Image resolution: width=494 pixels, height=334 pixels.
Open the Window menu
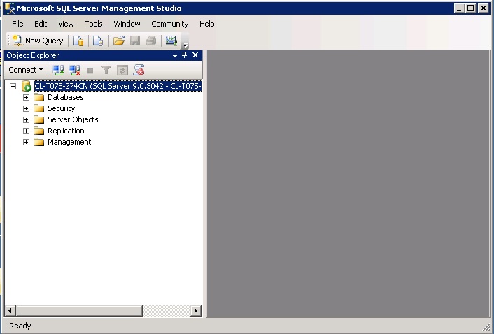tap(127, 24)
